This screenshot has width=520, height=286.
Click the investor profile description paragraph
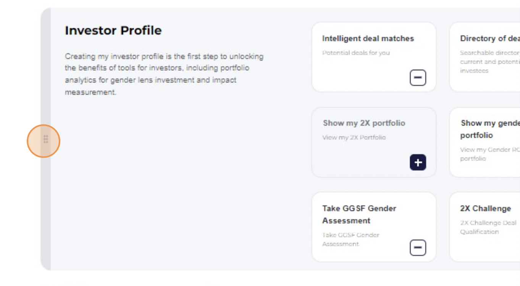[x=164, y=74]
